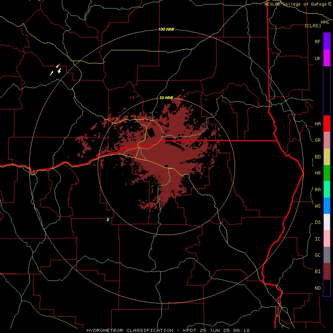Click the RF legend label
The width and height of the screenshot is (333, 333).
click(x=317, y=42)
